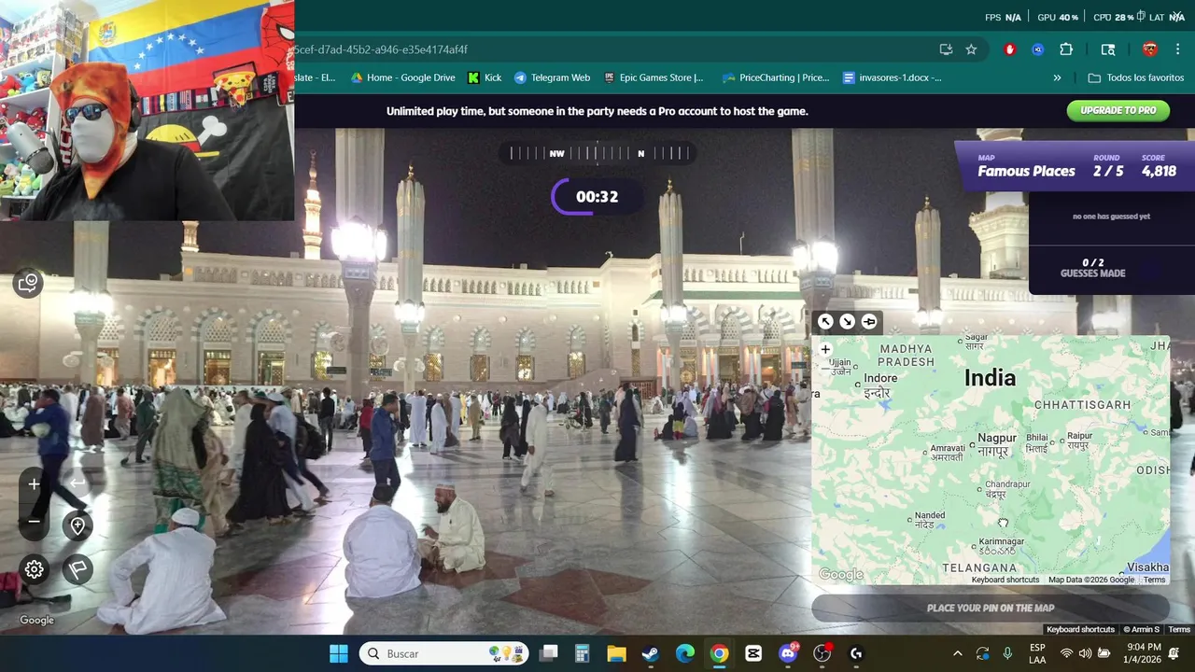Switch ESP LAA input language
Viewport: 1195px width, 672px height.
[x=1037, y=653]
